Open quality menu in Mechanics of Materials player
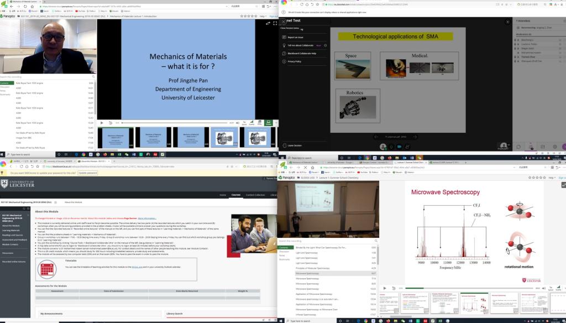Viewport: 566px width, 323px height. click(252, 123)
